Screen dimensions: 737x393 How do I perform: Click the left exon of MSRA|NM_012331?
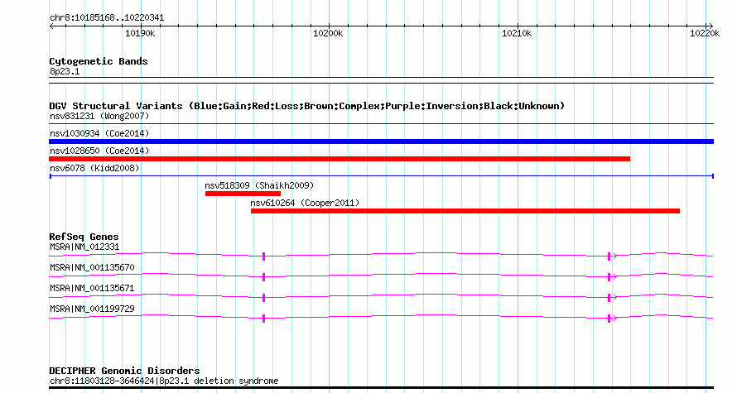pos(263,256)
